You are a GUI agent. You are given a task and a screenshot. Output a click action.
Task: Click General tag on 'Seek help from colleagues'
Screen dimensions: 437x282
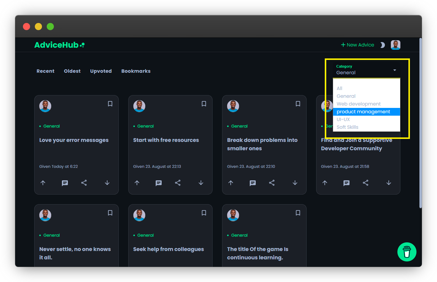tap(146, 235)
